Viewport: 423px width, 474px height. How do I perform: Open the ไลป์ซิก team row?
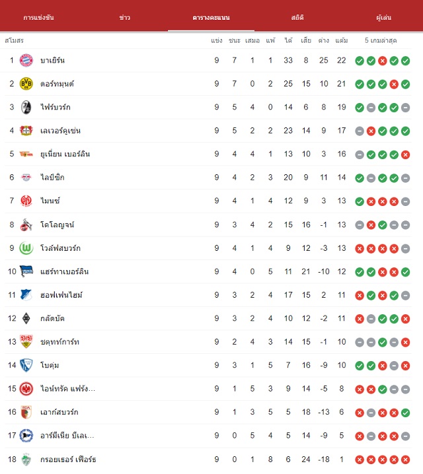click(x=208, y=178)
